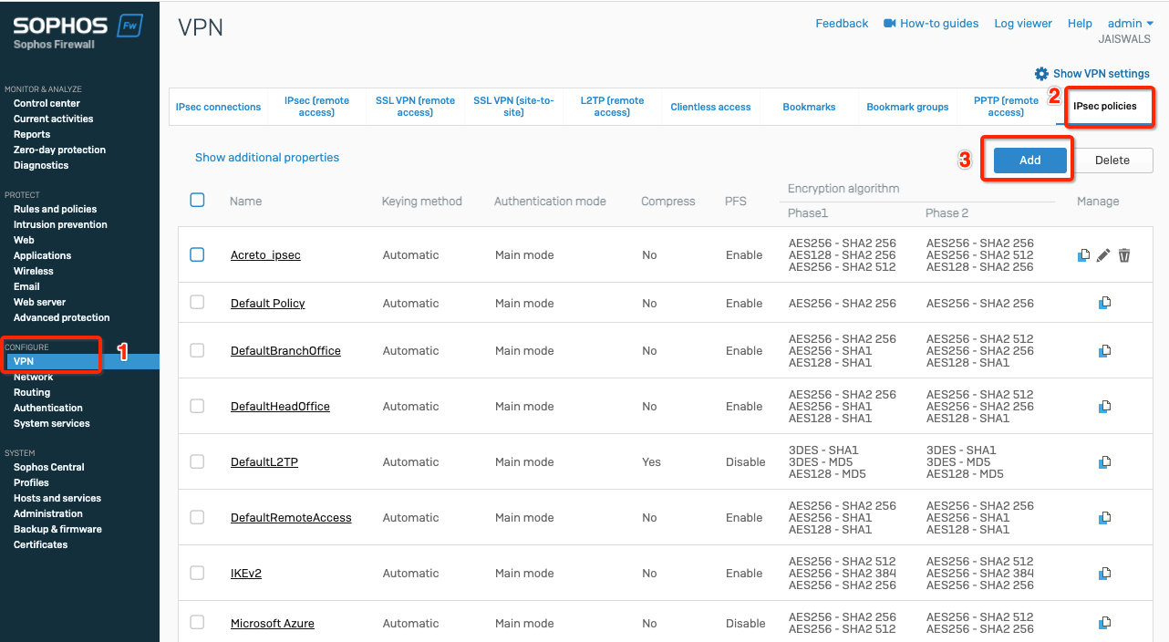This screenshot has width=1169, height=642.
Task: Duplicate the DefaultHeadOffice policy
Action: (x=1104, y=406)
